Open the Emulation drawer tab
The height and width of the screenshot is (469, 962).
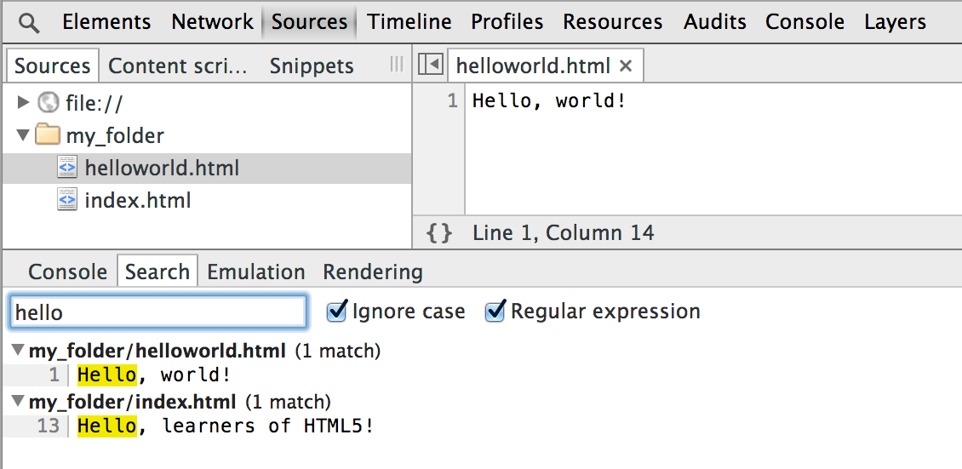(x=255, y=272)
